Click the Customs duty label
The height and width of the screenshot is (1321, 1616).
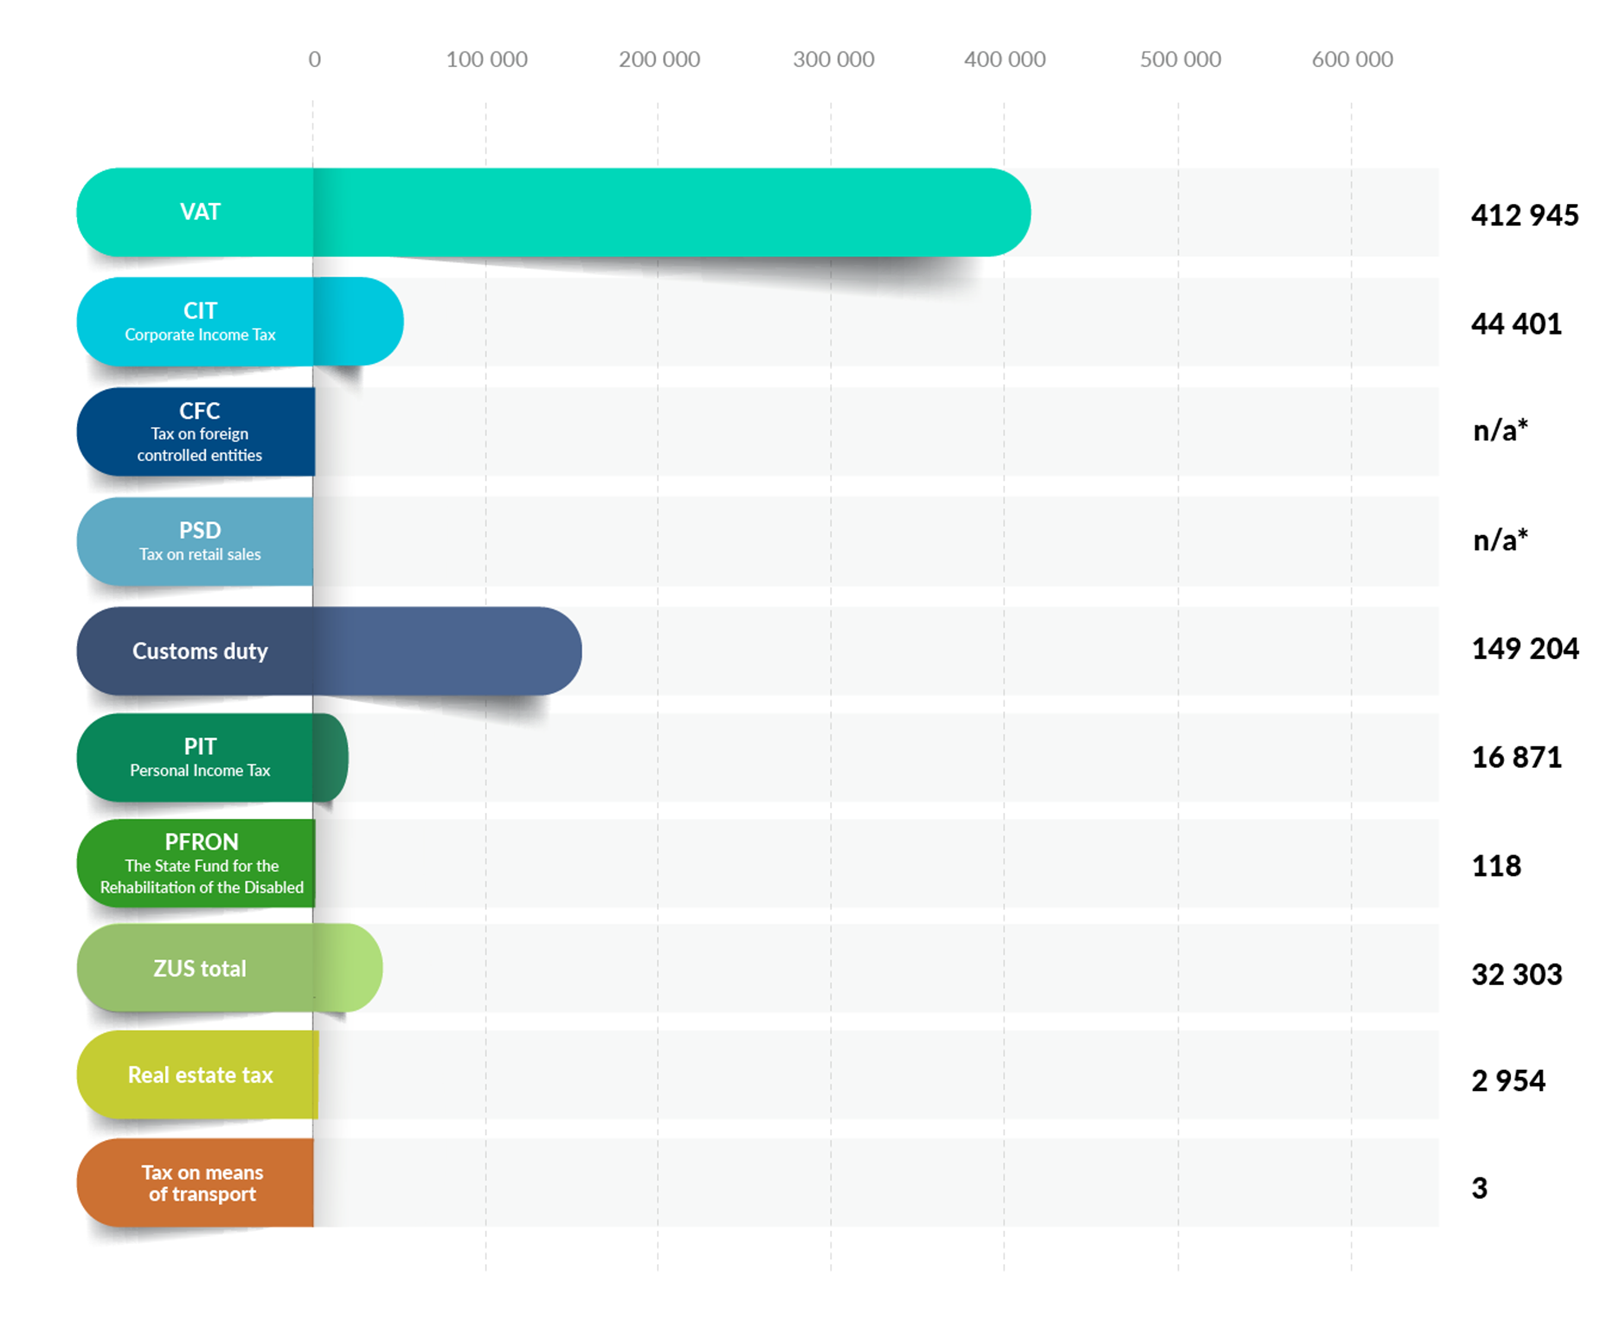(x=200, y=652)
